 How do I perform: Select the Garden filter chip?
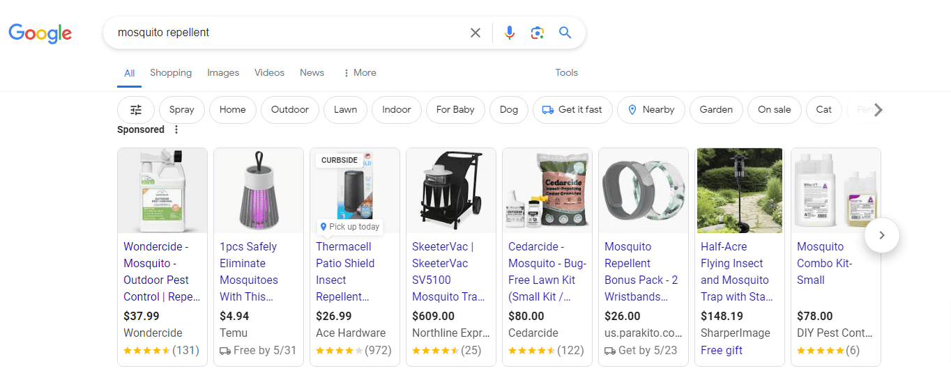(x=717, y=110)
